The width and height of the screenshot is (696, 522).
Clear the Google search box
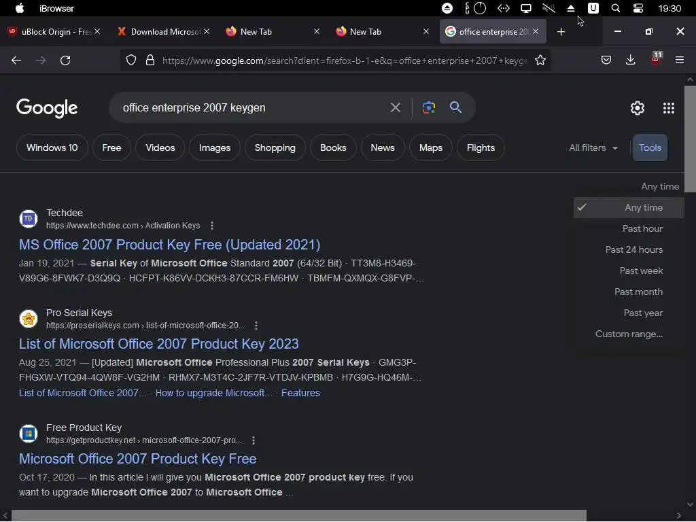tap(396, 107)
